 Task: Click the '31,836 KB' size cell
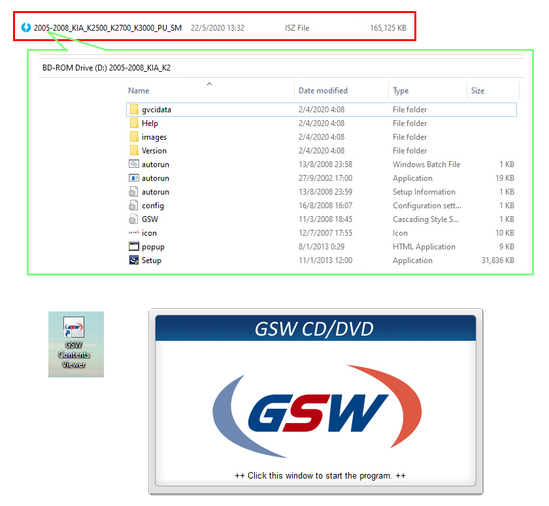(497, 261)
